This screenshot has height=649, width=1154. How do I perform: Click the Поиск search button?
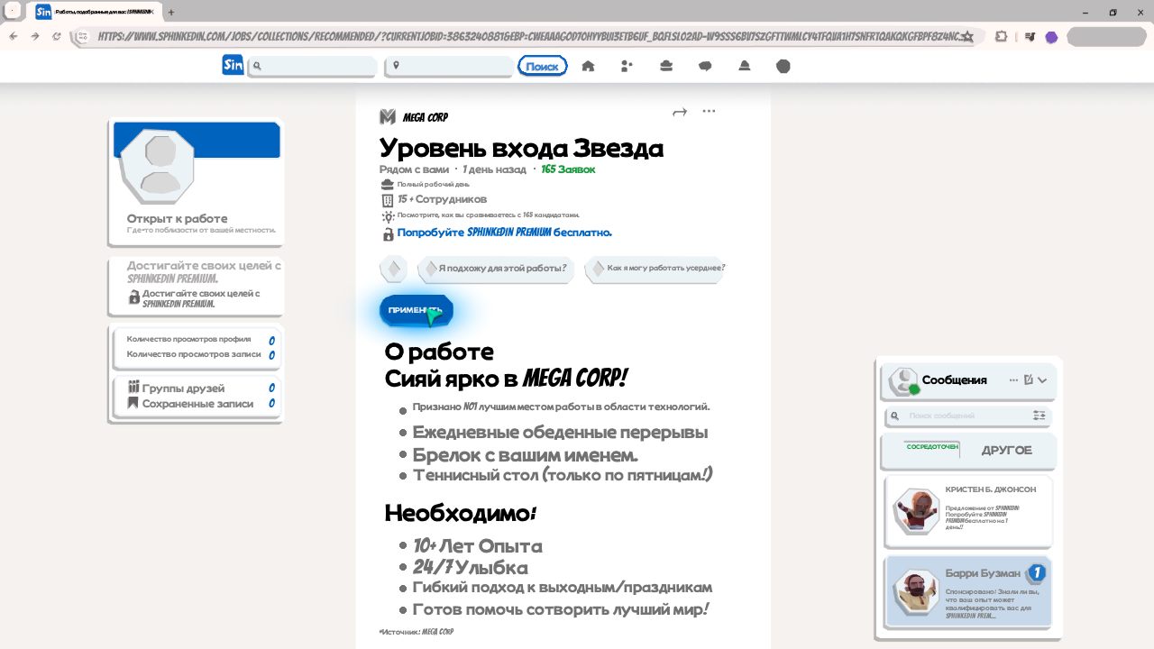coord(542,66)
